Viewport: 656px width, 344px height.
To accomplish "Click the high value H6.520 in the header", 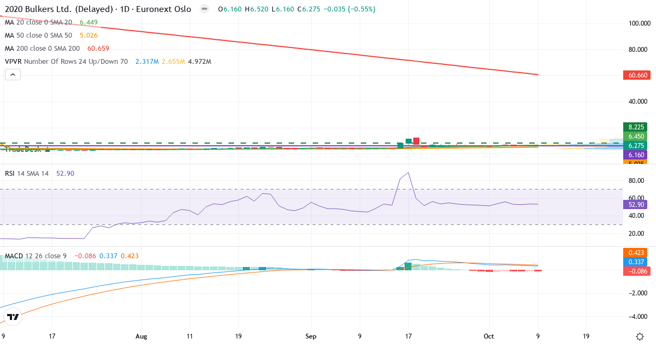I will coord(256,9).
